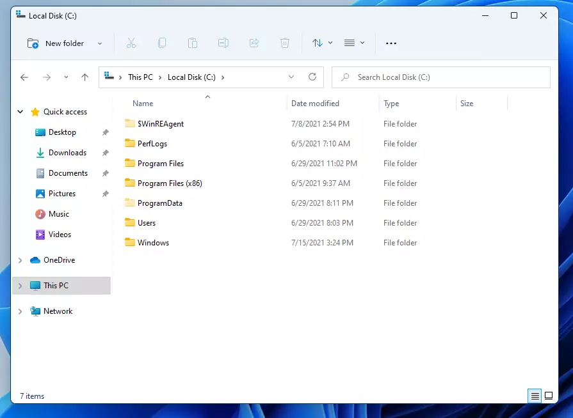
Task: Open the New item dropdown arrow
Action: click(99, 43)
